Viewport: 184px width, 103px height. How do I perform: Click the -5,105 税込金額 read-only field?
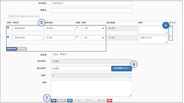[x=122, y=38]
